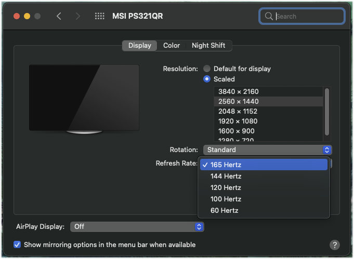Switch to the Color tab
The height and width of the screenshot is (259, 354).
tap(172, 46)
